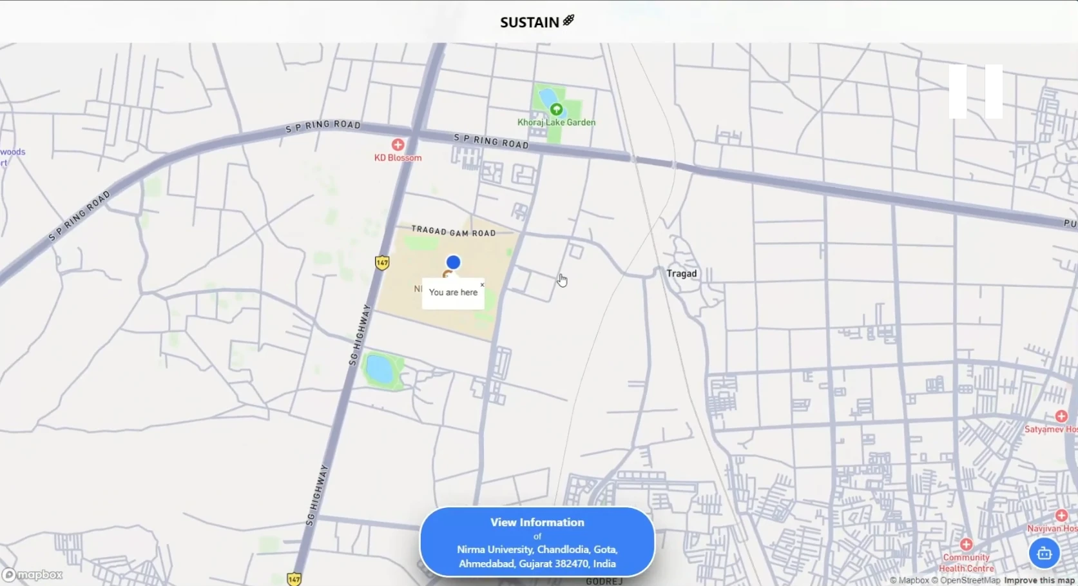This screenshot has height=586, width=1078.
Task: Open the © Mapbox attribution link
Action: tap(909, 580)
